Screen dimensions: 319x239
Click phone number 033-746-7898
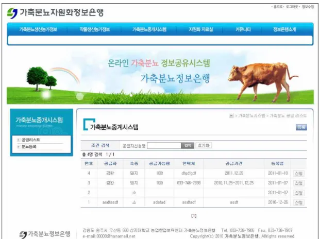coord(189,183)
